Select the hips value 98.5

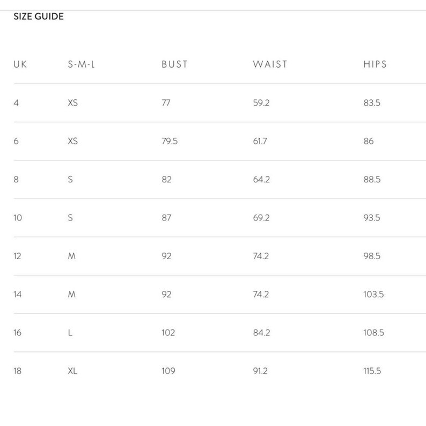tap(372, 256)
